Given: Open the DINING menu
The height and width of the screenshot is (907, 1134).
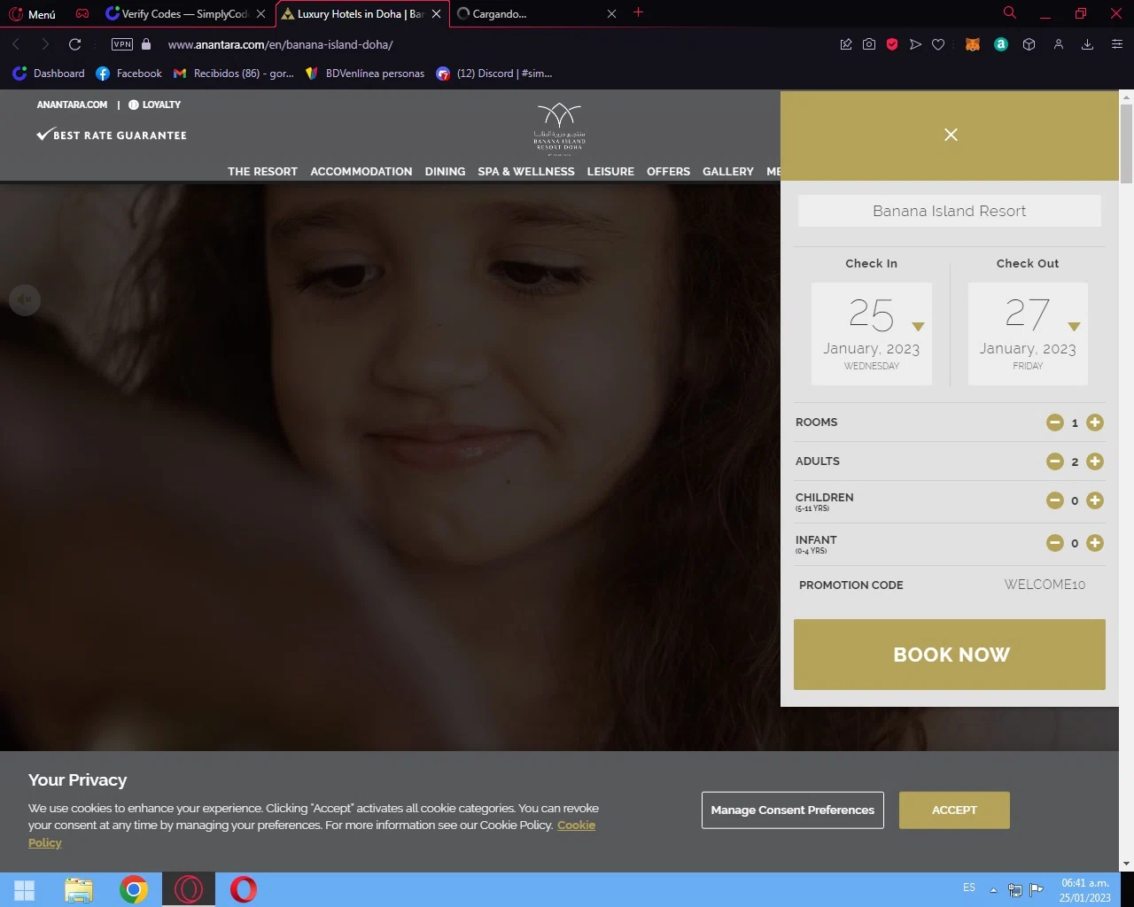Looking at the screenshot, I should (445, 172).
